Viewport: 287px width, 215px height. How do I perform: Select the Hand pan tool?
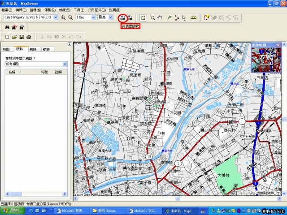pos(160,18)
